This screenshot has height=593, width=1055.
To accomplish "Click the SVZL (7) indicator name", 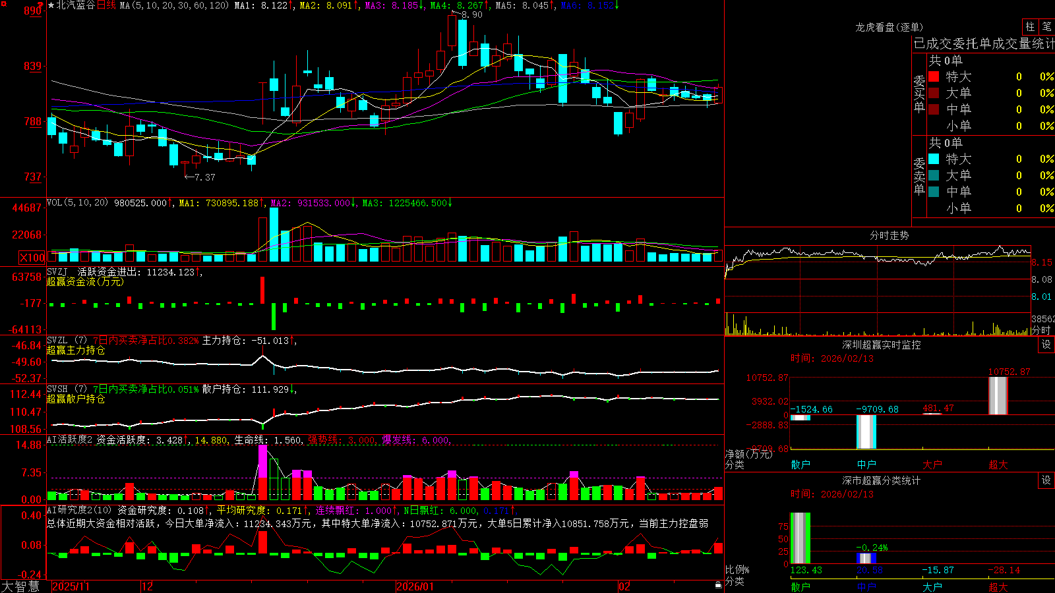I will (x=67, y=341).
